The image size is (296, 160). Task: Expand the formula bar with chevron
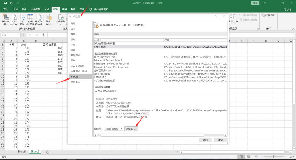point(293,35)
